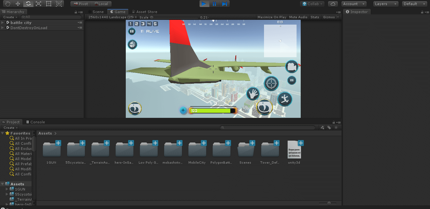The image size is (430, 209).
Task: Open the Account dropdown
Action: (354, 4)
